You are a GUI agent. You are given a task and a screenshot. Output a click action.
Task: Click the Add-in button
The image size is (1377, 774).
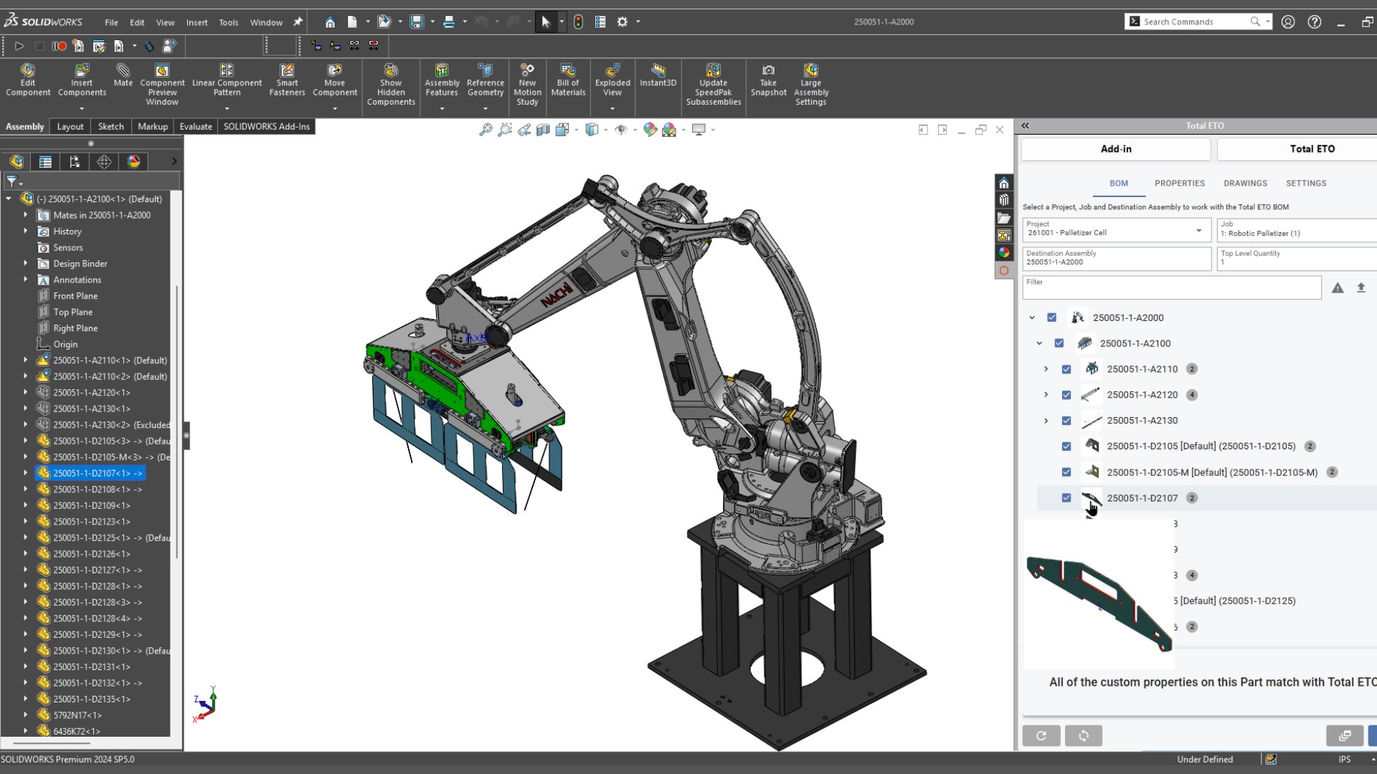[x=1116, y=149]
